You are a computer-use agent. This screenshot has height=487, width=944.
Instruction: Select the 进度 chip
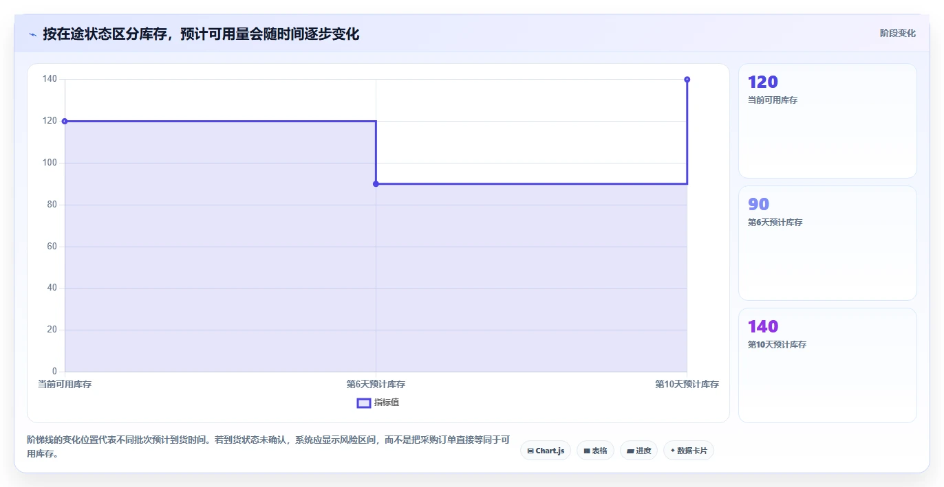[x=639, y=451]
